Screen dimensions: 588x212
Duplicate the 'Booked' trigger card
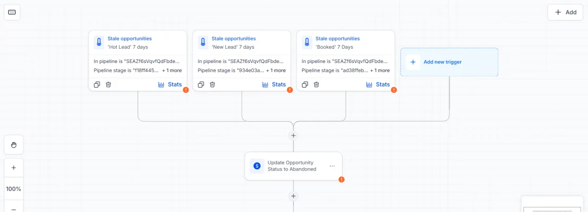pos(305,85)
